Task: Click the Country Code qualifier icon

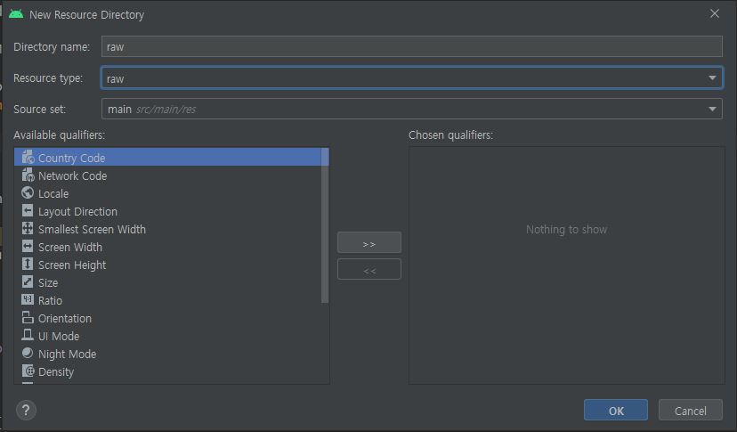Action: pos(28,157)
